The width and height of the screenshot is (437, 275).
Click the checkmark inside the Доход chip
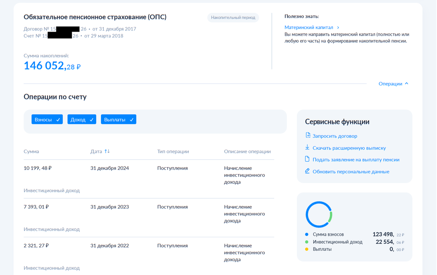[x=91, y=119]
